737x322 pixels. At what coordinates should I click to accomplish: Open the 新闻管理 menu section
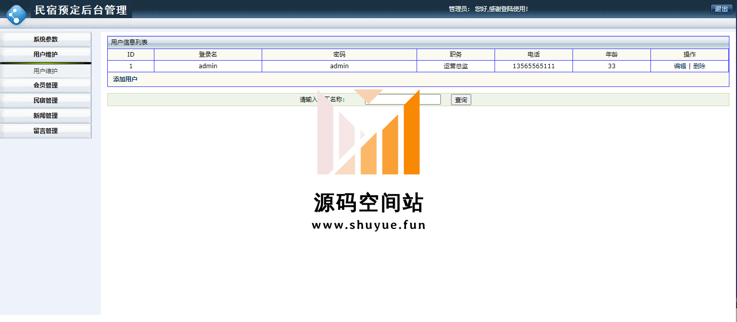click(x=46, y=116)
